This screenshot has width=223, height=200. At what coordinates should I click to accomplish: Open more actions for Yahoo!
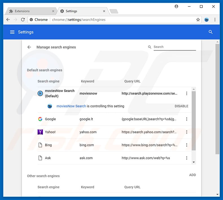pyautogui.click(x=187, y=132)
